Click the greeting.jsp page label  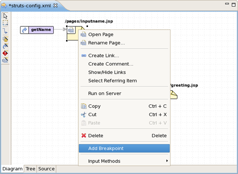pos(184,85)
